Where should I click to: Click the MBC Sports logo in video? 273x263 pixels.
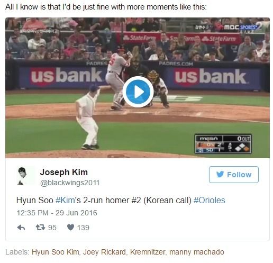(242, 28)
